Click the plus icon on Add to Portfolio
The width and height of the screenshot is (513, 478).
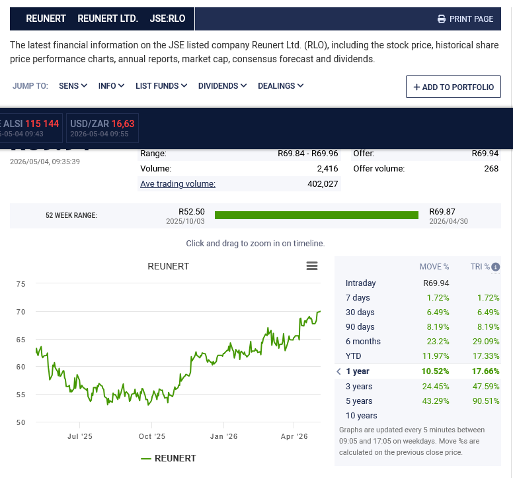[x=416, y=87]
